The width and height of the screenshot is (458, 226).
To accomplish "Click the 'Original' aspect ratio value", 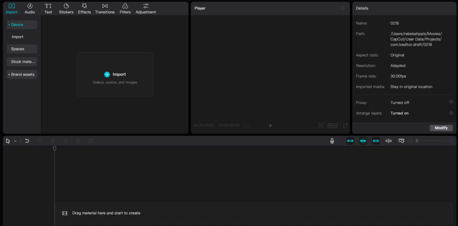I will pyautogui.click(x=397, y=55).
